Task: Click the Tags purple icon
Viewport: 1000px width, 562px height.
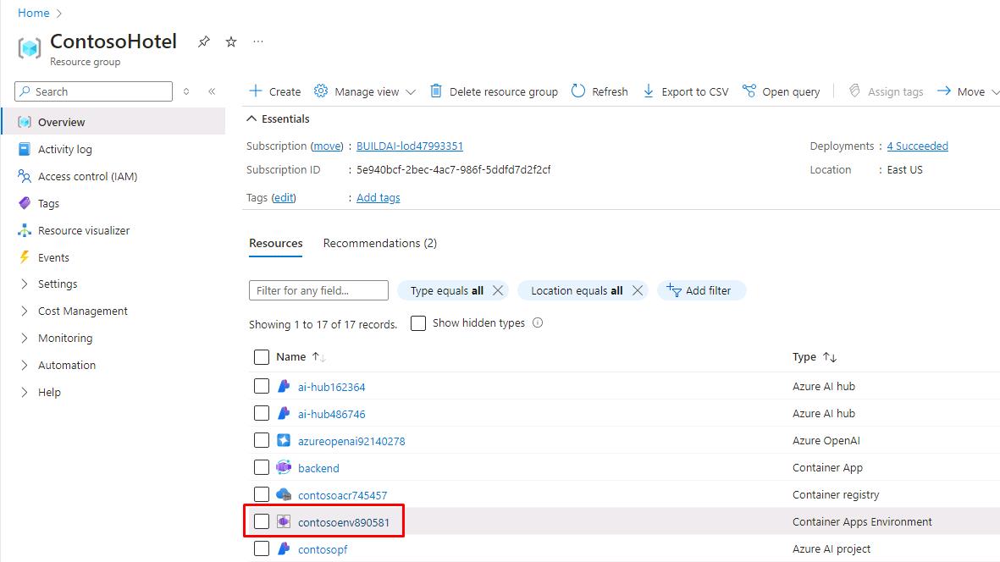Action: 25,203
